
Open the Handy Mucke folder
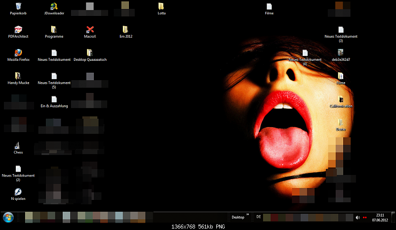pyautogui.click(x=18, y=76)
